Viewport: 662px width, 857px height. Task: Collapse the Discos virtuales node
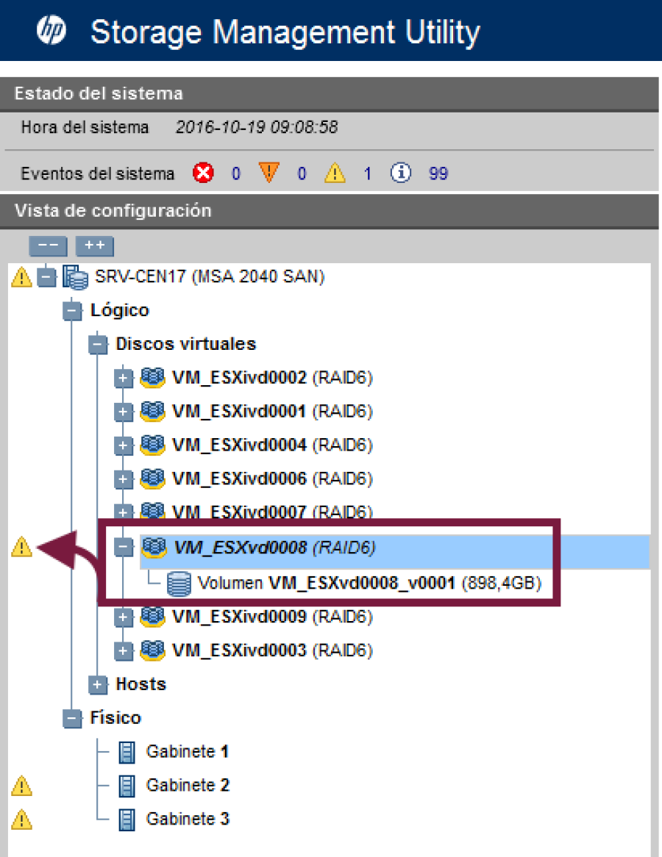[x=97, y=345]
